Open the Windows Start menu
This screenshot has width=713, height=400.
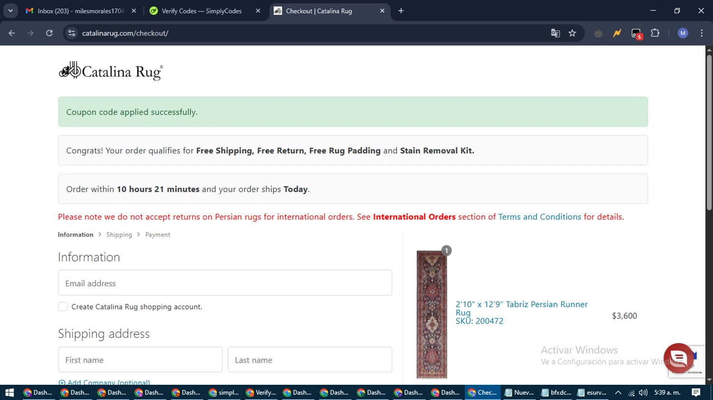tap(10, 392)
